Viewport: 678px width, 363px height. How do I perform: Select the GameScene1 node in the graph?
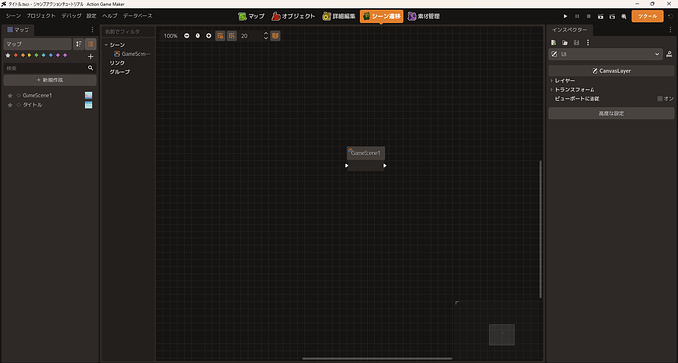(x=366, y=153)
